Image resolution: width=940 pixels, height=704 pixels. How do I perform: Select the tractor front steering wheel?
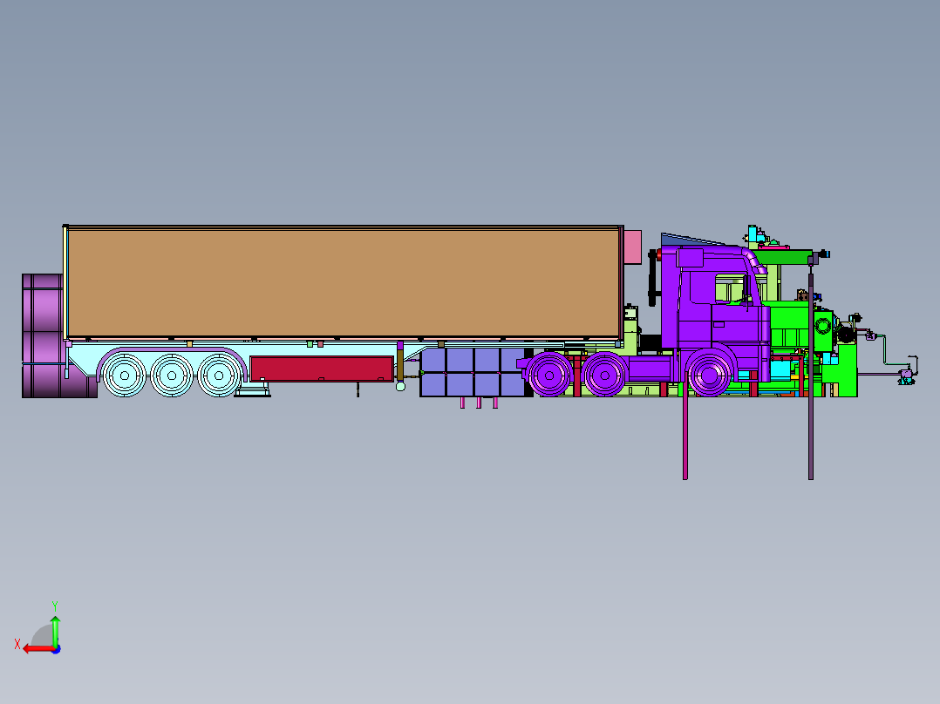[x=709, y=375]
